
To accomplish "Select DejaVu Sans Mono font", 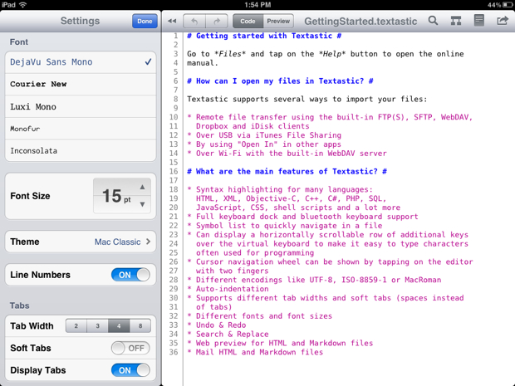I will click(x=81, y=62).
